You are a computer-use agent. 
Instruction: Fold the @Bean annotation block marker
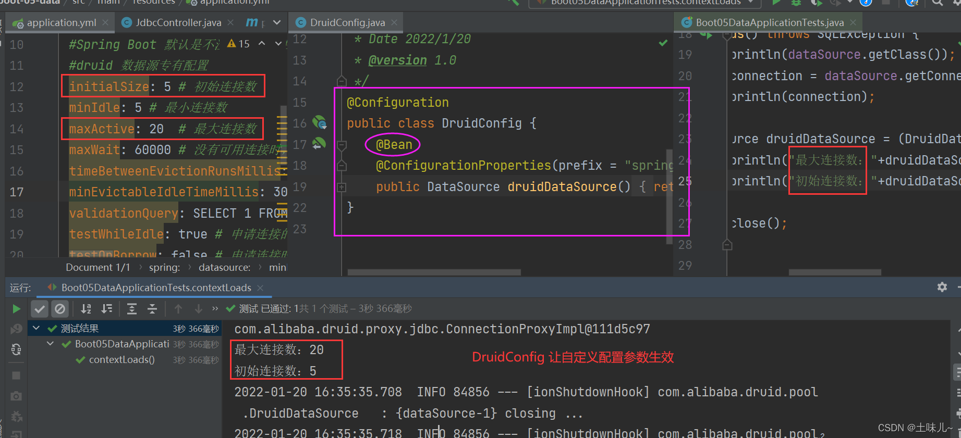point(342,145)
